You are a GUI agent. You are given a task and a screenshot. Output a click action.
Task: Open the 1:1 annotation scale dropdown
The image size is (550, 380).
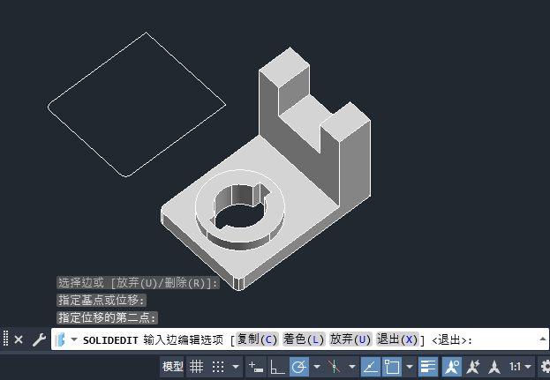point(521,367)
